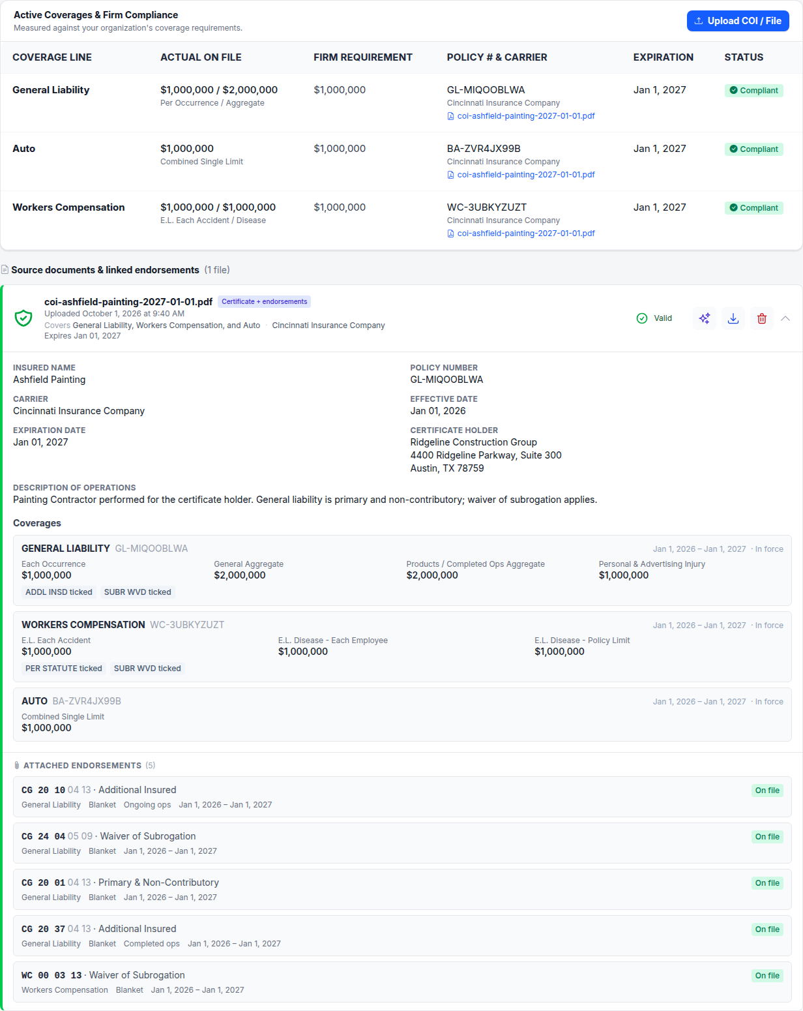Click the file name coi-ashfield-painting-2027-01-01.pdf heading
This screenshot has height=1011, width=803.
128,302
